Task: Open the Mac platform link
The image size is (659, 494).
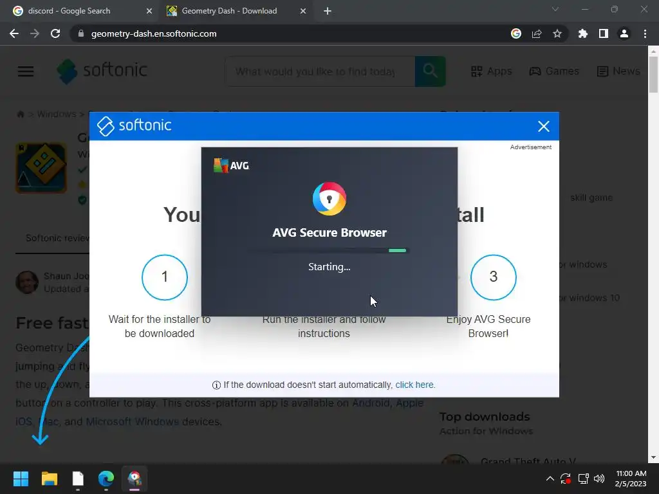Action: [x=48, y=421]
